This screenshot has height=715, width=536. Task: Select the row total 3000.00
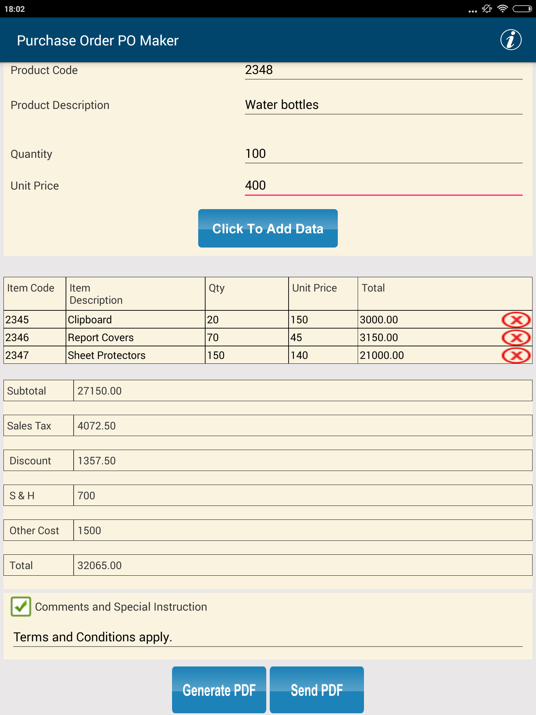pyautogui.click(x=379, y=319)
